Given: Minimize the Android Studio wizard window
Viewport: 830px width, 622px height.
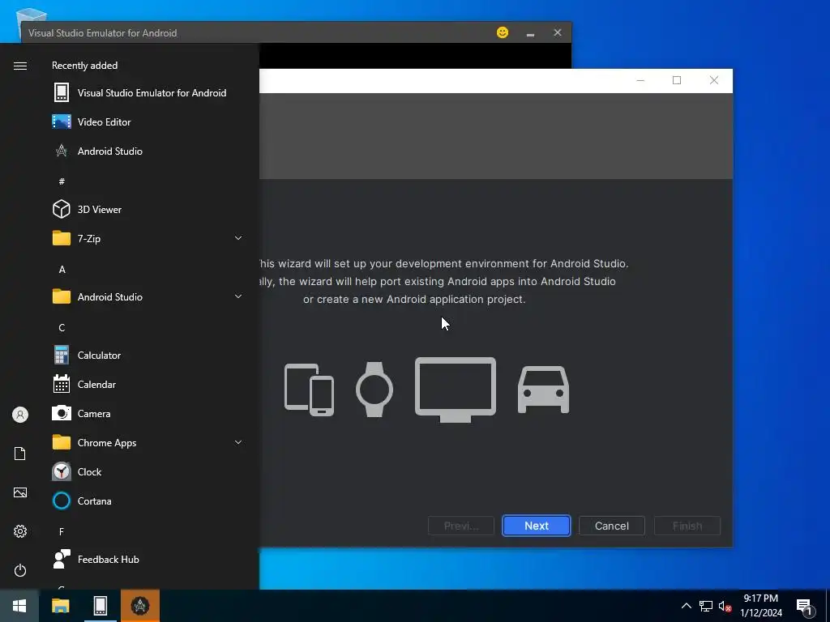Looking at the screenshot, I should pos(640,80).
